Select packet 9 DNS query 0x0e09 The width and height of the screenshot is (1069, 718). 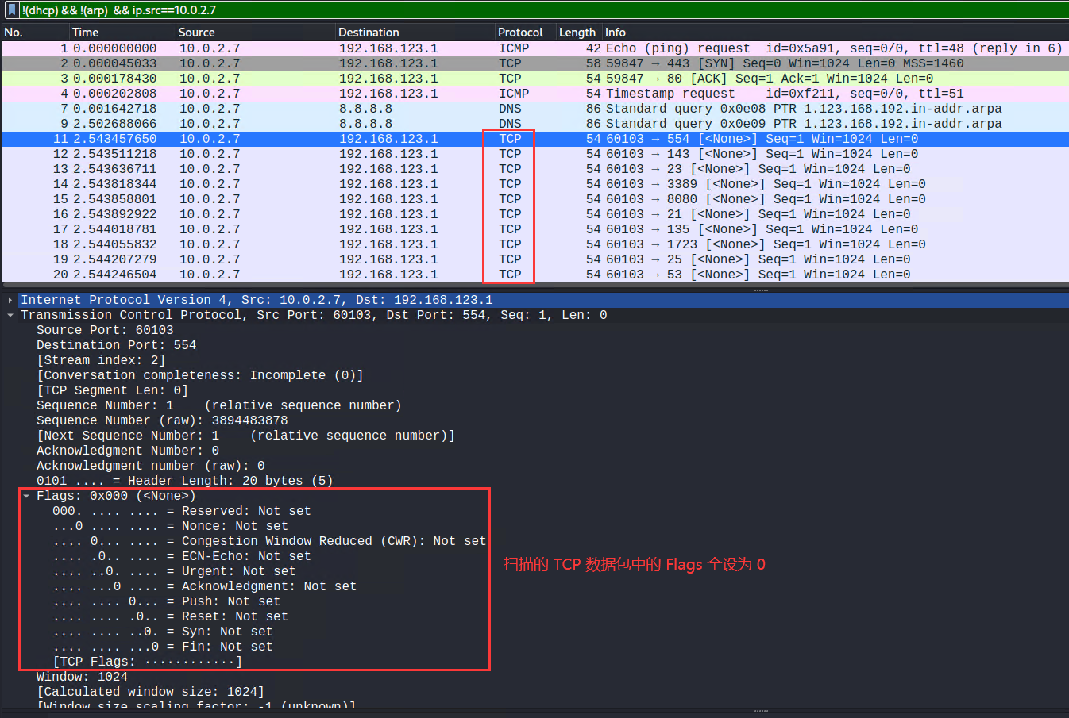534,124
